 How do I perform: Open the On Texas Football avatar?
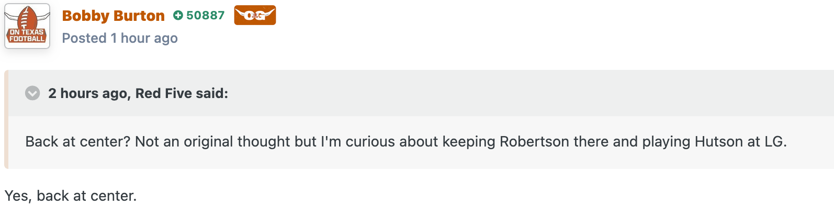coord(27,26)
